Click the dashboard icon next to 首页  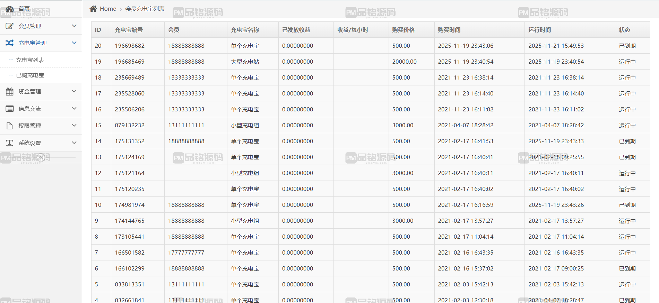click(x=10, y=9)
